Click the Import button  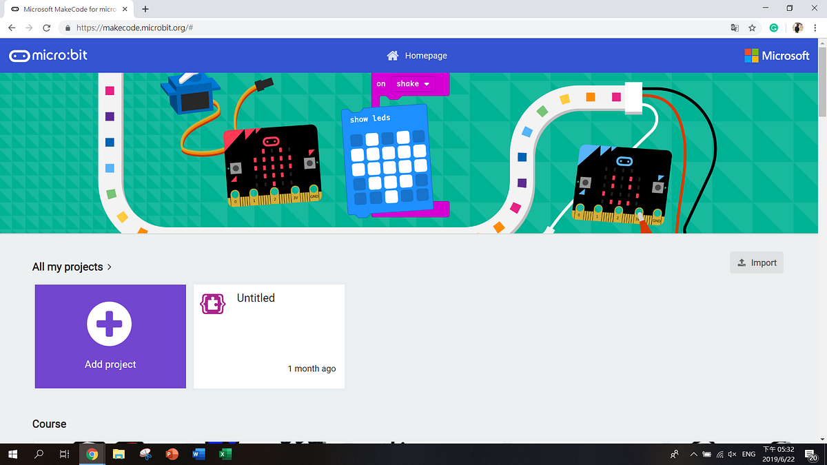tap(756, 262)
